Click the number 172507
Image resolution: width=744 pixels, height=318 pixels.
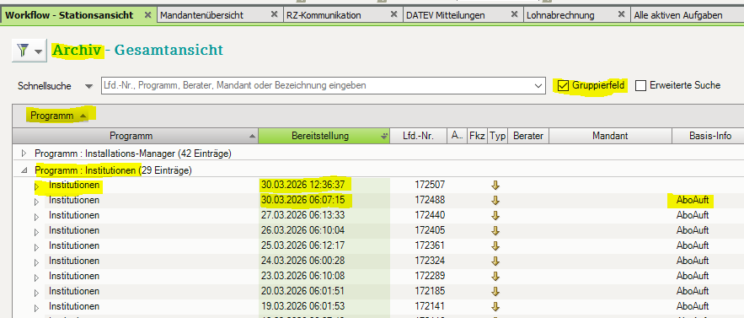click(430, 185)
